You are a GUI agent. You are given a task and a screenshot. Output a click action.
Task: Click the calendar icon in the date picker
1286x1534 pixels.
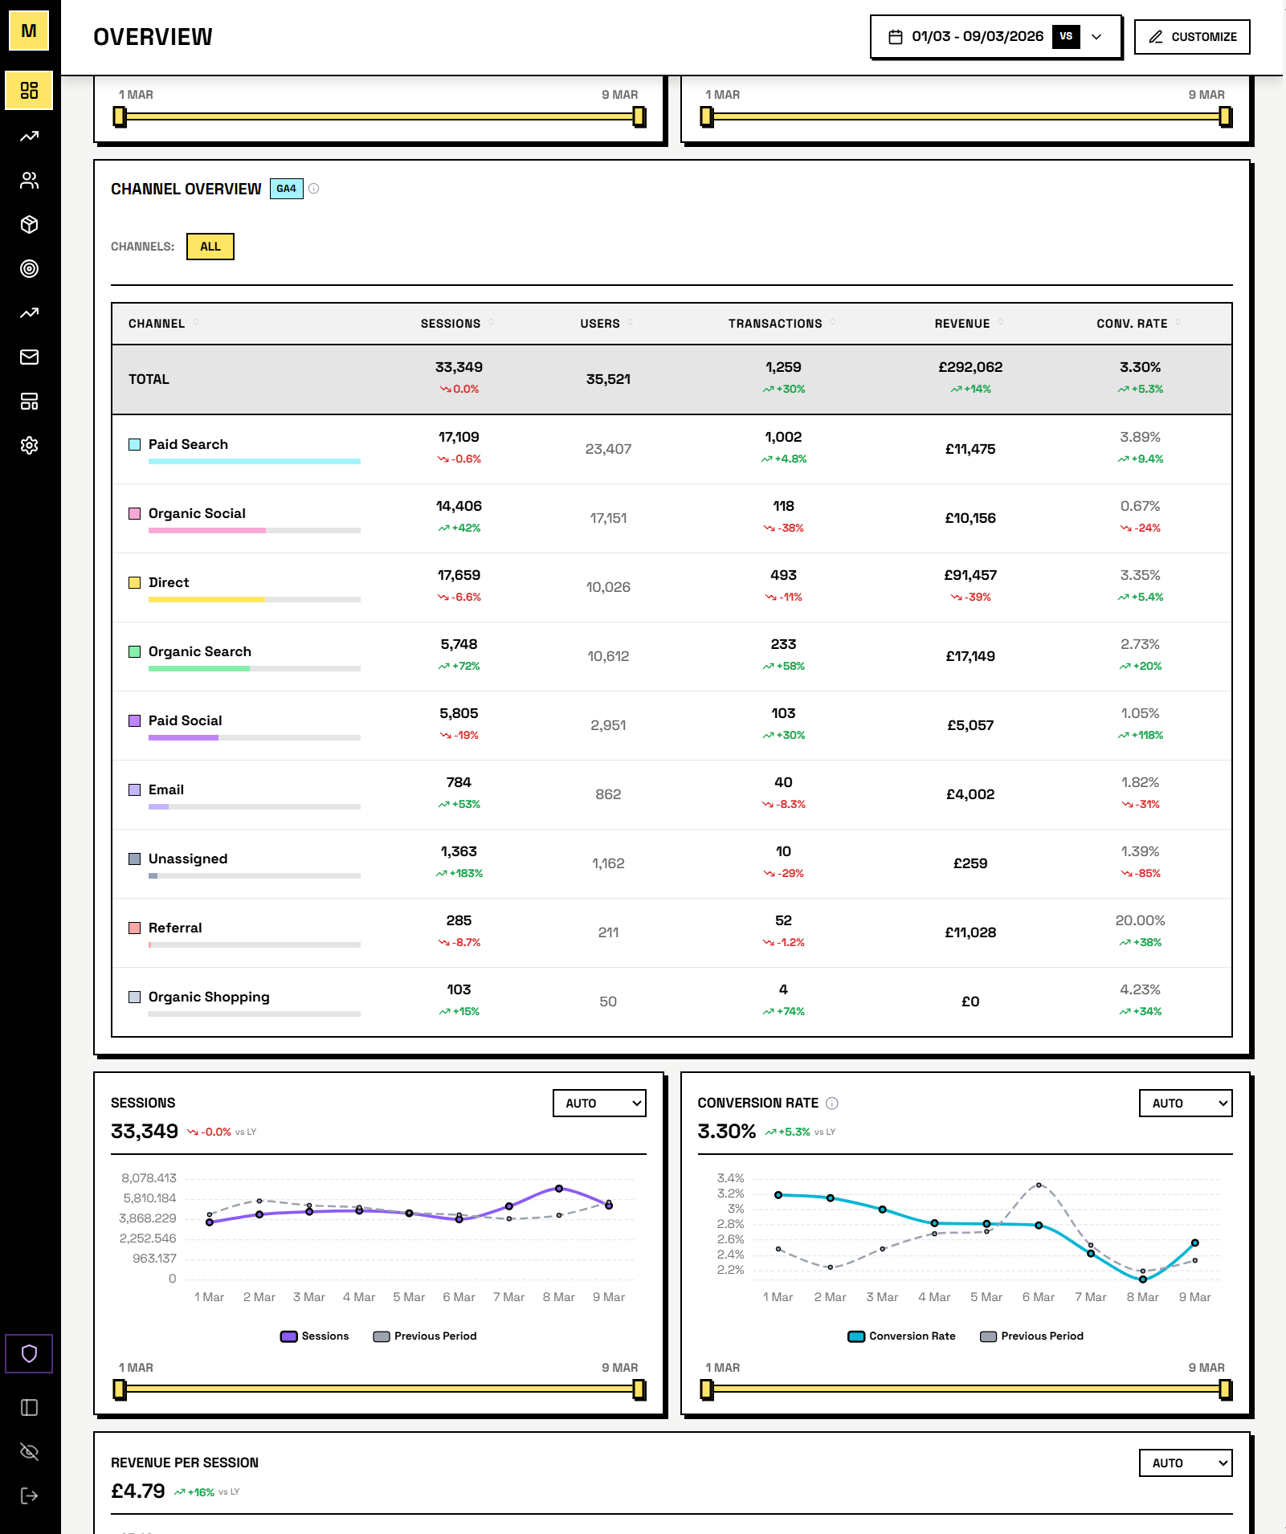(x=894, y=35)
